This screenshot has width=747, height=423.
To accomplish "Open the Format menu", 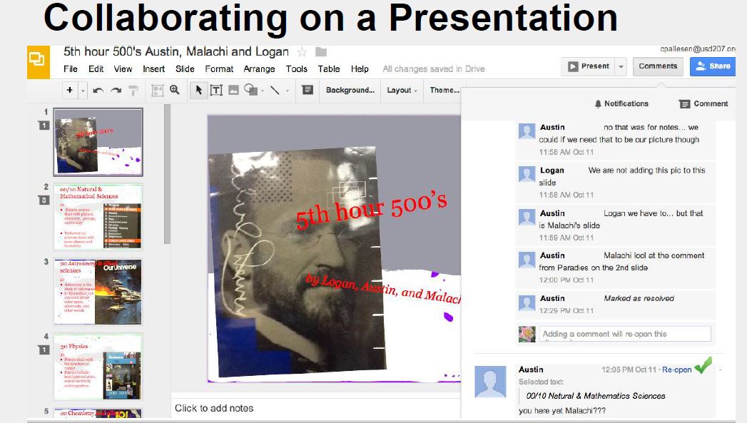I will pos(219,69).
